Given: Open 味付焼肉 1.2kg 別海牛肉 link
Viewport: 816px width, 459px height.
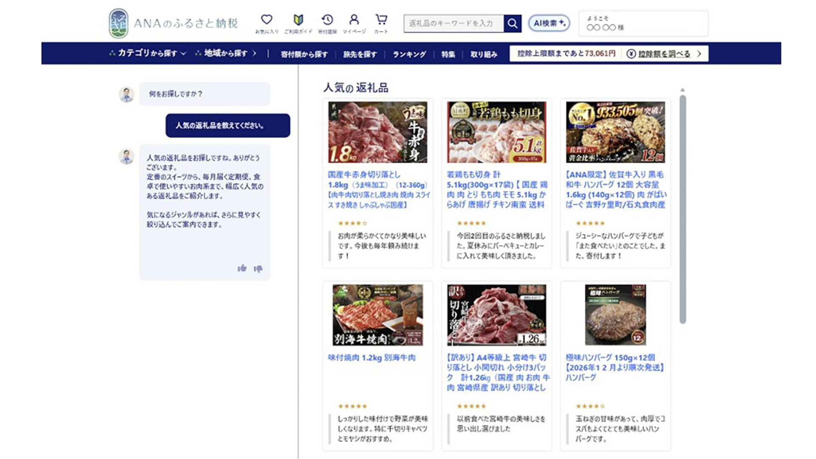Looking at the screenshot, I should pyautogui.click(x=372, y=358).
